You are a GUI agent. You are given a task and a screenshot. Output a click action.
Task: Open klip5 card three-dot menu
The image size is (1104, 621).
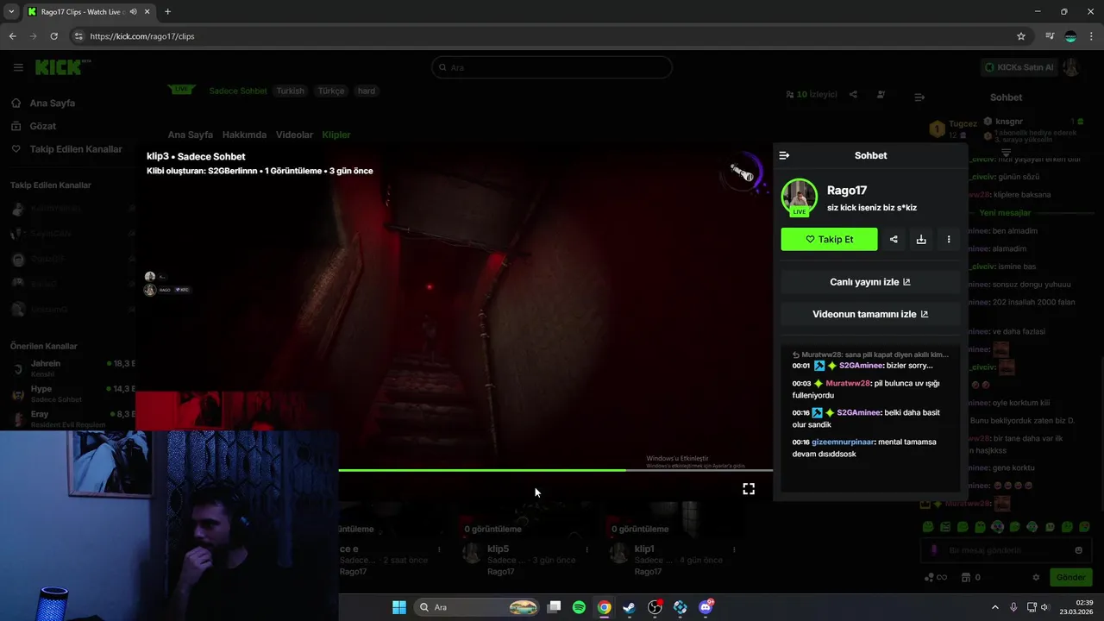[587, 549]
